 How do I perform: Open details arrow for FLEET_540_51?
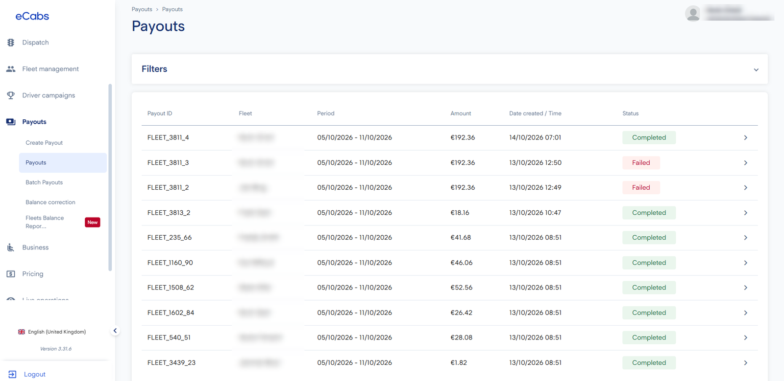point(746,338)
